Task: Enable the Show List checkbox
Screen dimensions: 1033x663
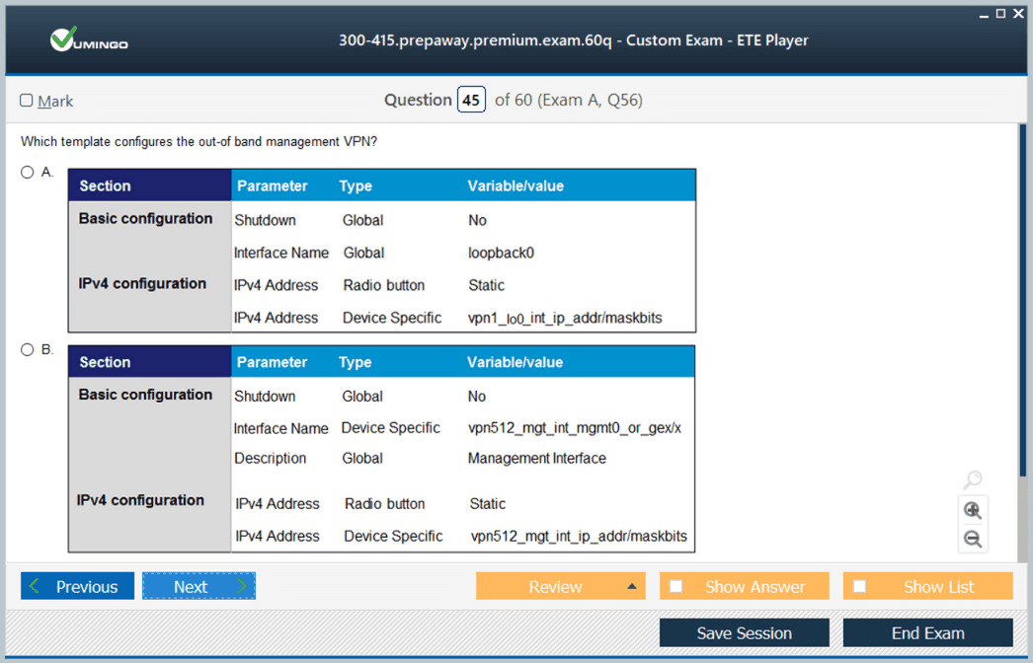Action: [x=860, y=586]
